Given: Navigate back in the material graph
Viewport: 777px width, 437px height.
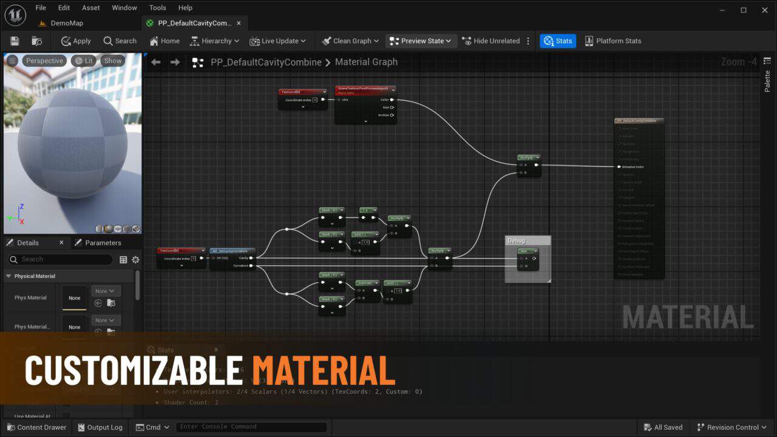Looking at the screenshot, I should pos(156,62).
